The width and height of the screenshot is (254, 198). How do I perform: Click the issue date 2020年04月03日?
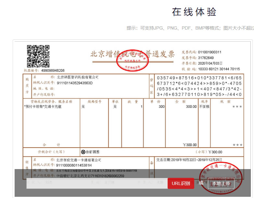pyautogui.click(x=210, y=63)
